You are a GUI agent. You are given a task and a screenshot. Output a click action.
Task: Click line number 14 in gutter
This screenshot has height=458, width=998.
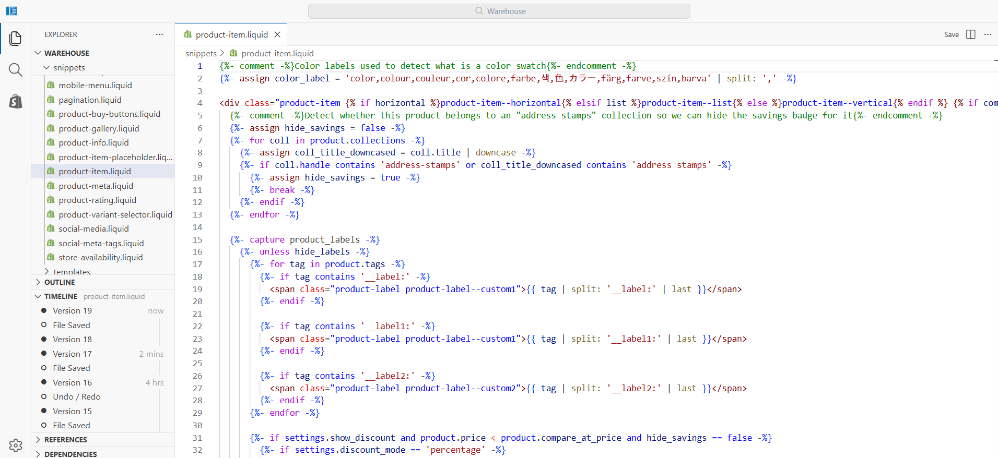tap(197, 227)
